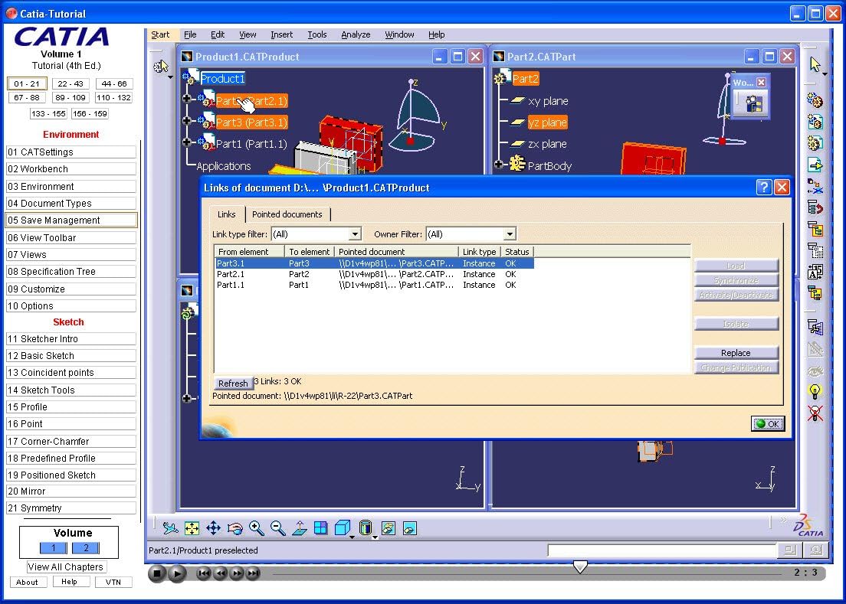
Task: Activate the Fly mode airplane icon
Action: 170,528
